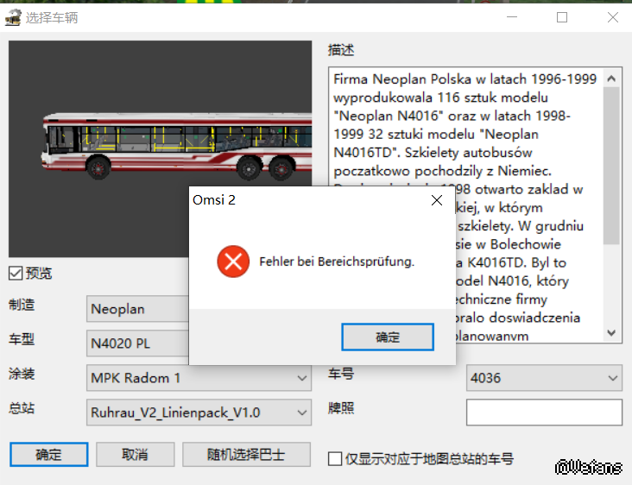Click 随机选择巴士 random bus button
632x485 pixels.
[x=245, y=455]
